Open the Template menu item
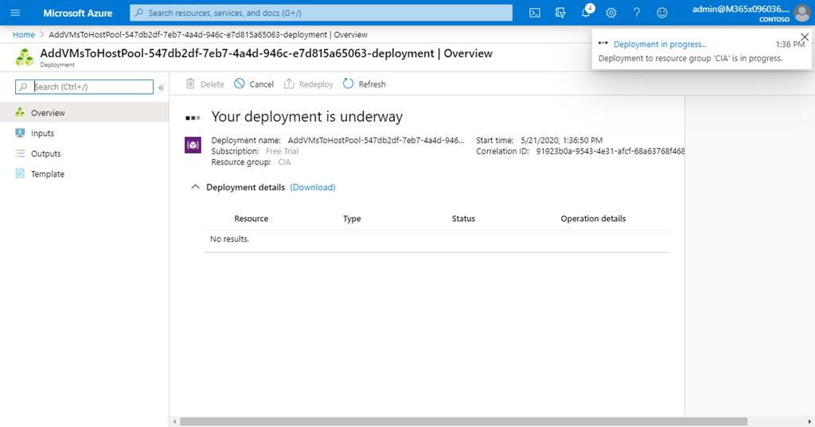Screen dimensions: 815x427 point(47,174)
